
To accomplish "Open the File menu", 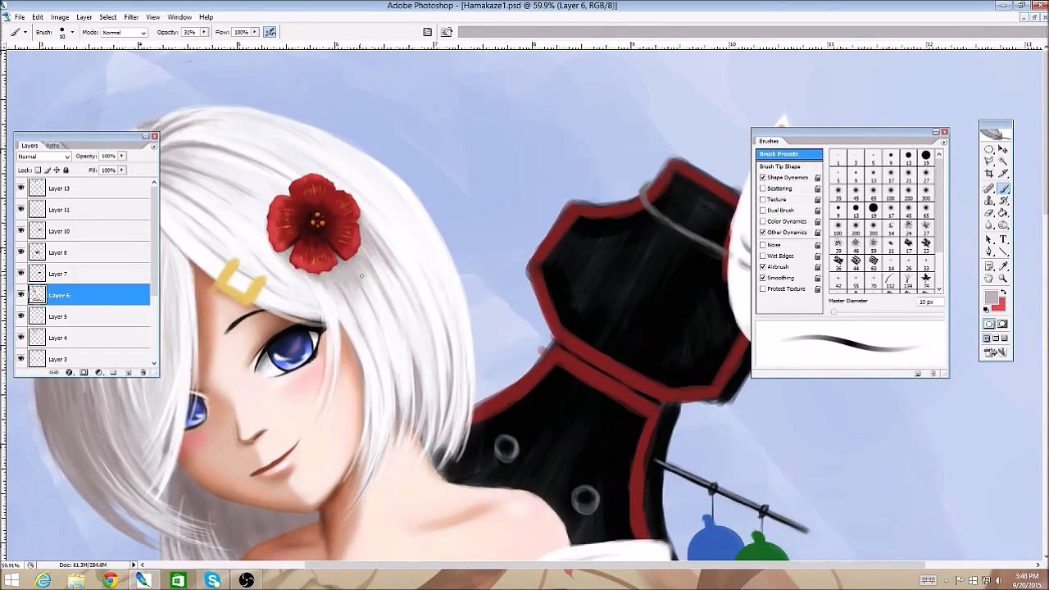I will (x=19, y=17).
